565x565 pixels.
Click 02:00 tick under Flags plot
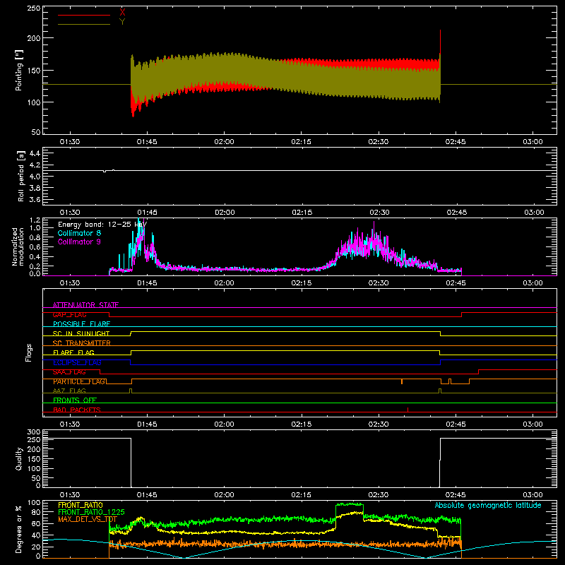224,424
